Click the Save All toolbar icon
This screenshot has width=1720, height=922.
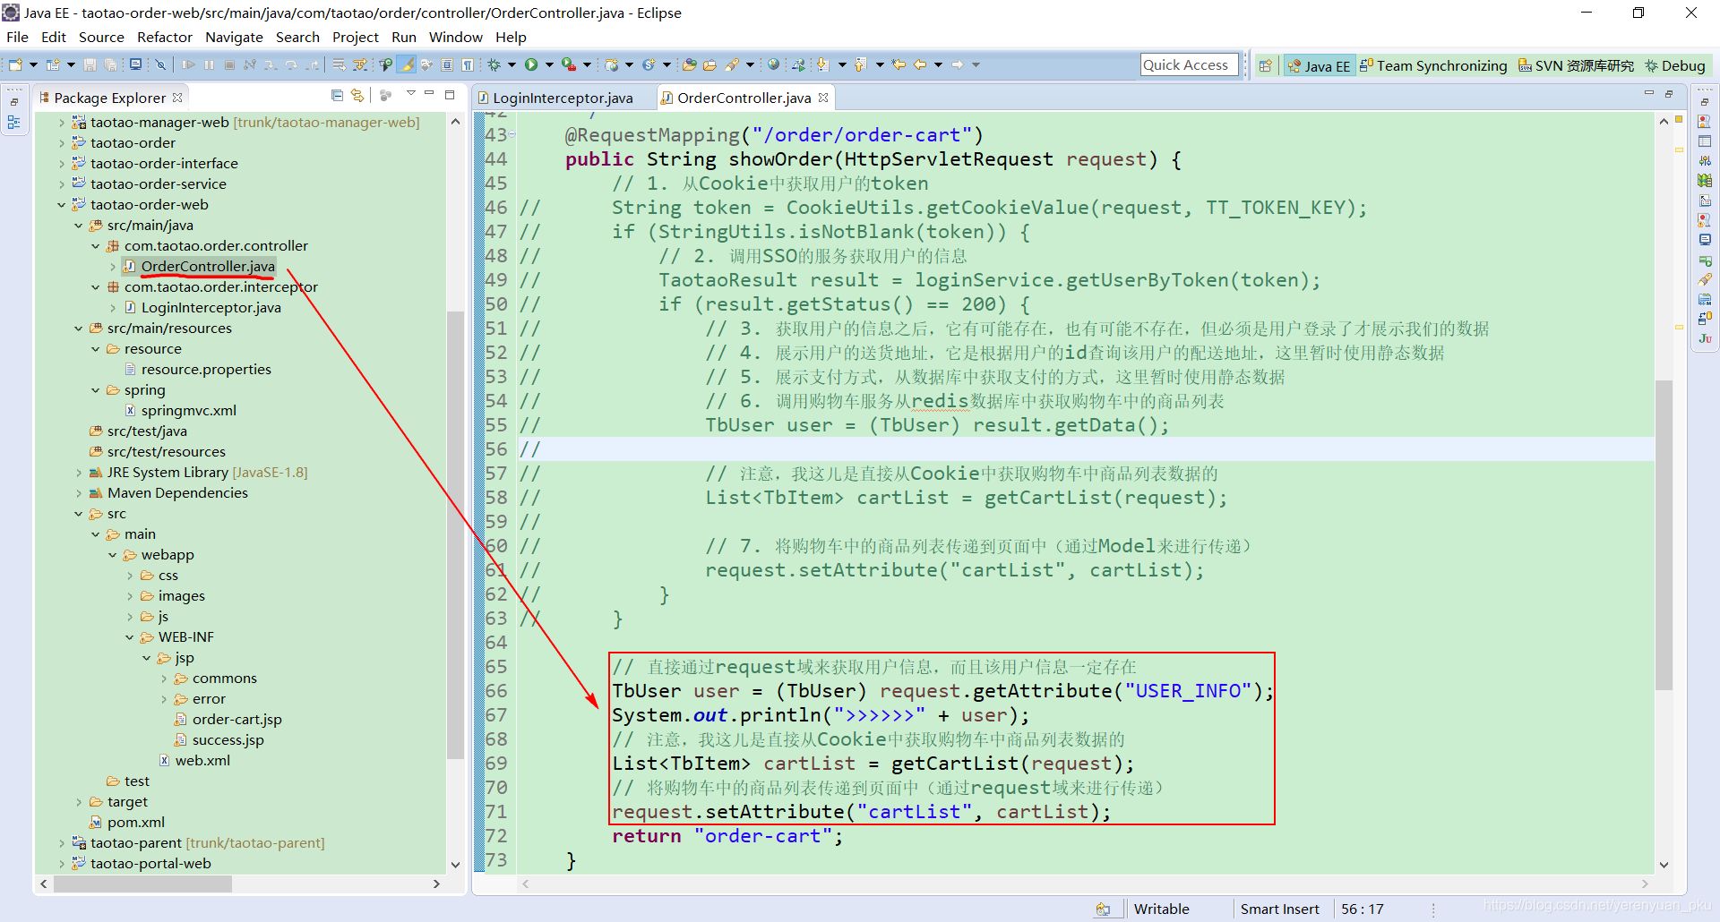[109, 64]
